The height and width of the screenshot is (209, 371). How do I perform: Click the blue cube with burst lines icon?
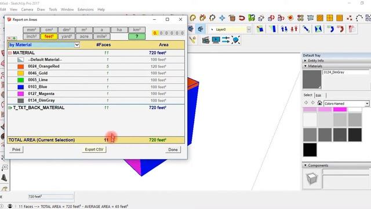[236, 40]
